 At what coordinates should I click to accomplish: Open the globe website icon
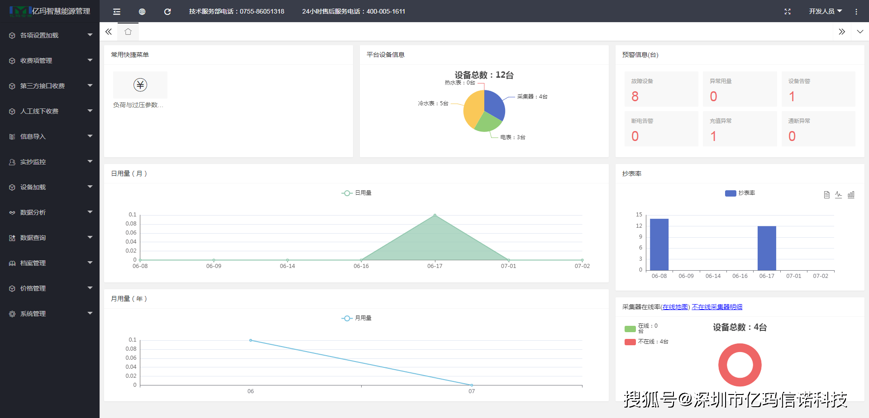tap(142, 12)
